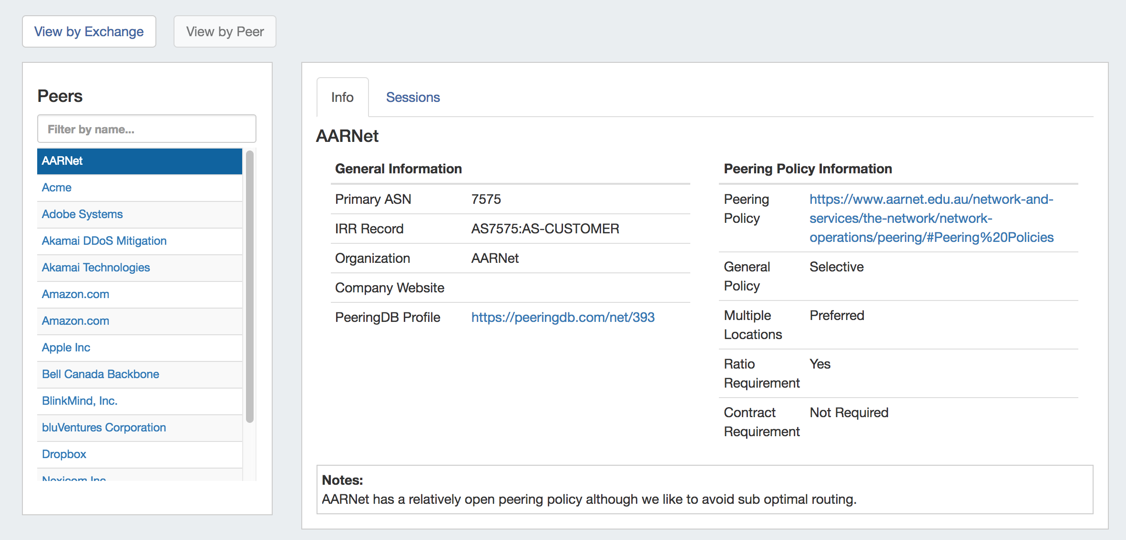Open the PeeringDB profile link
The width and height of the screenshot is (1126, 540).
click(x=563, y=317)
